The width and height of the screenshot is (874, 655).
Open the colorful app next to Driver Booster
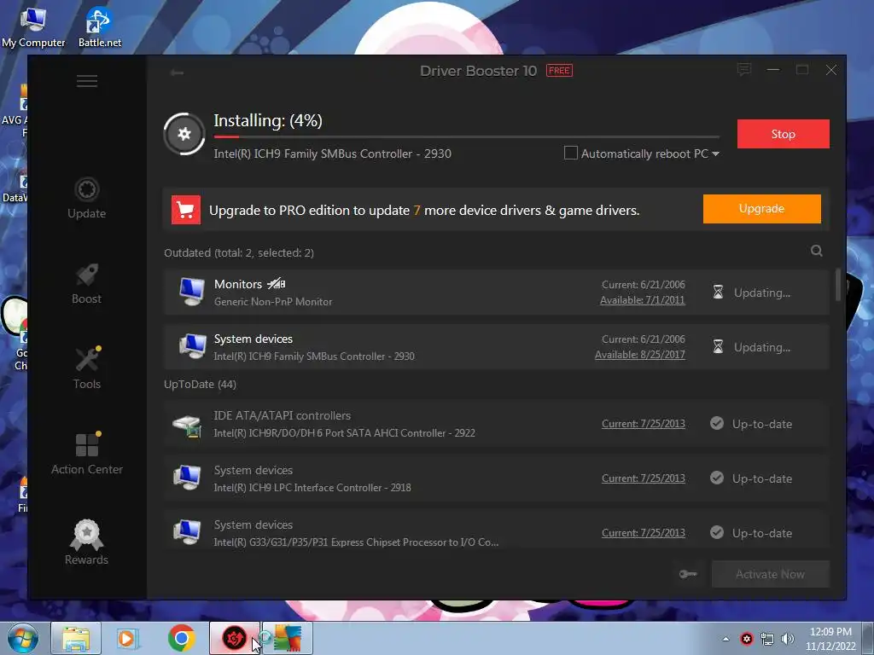(288, 638)
